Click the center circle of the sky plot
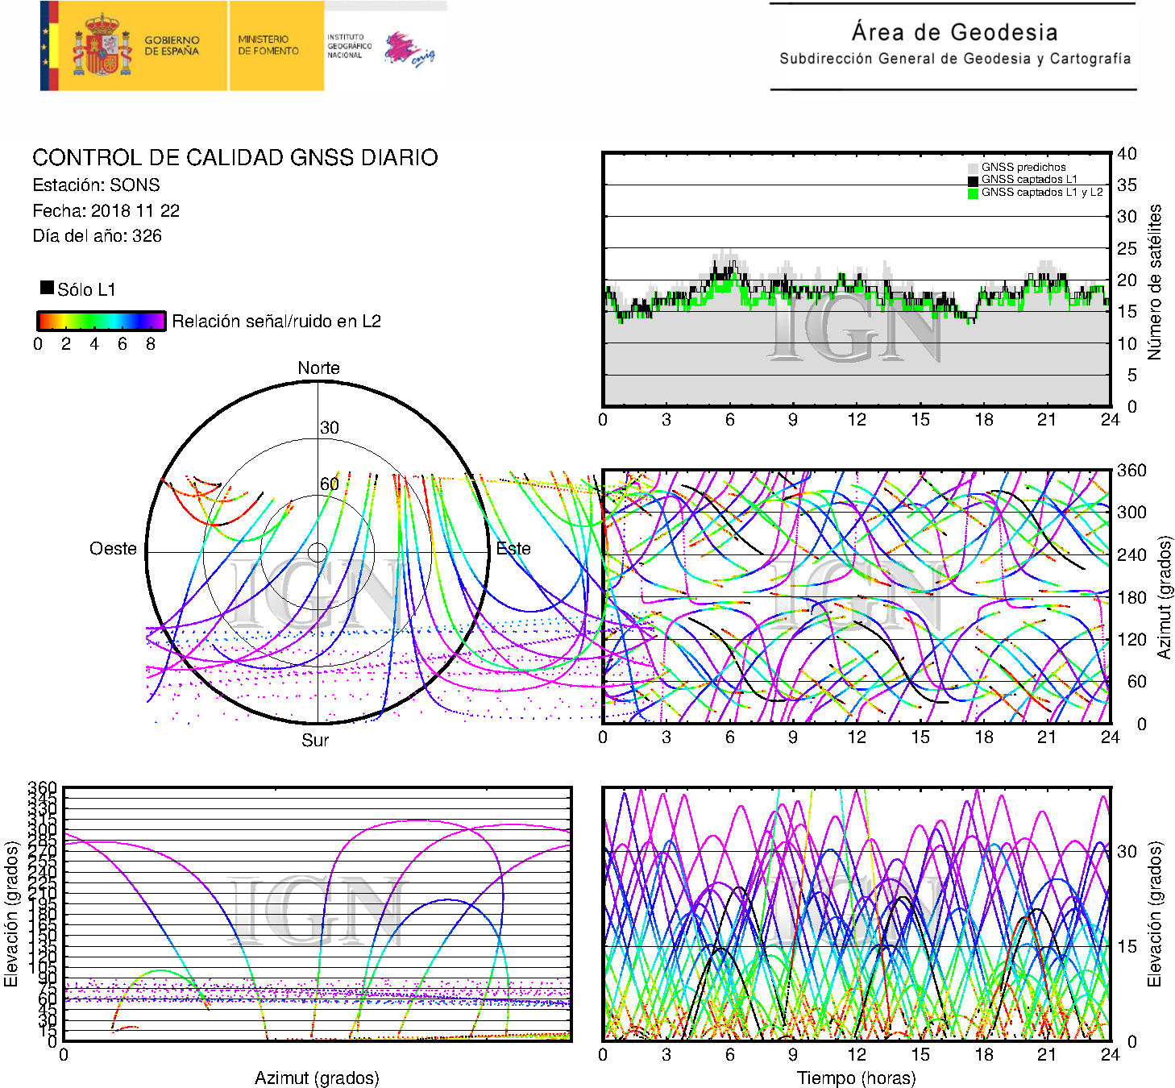 [318, 552]
